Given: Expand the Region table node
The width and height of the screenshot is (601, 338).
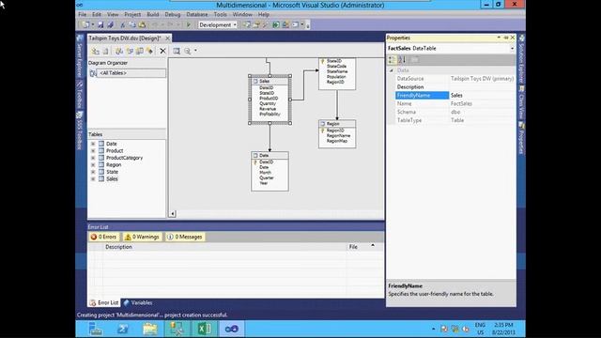Looking at the screenshot, I should click(x=93, y=165).
